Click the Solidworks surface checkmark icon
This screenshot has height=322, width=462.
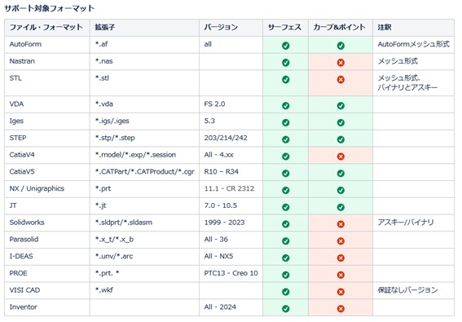285,224
